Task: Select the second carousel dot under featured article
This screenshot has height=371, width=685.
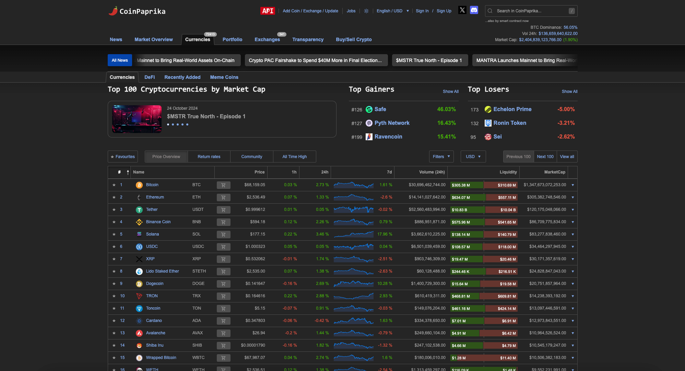Action: [x=173, y=124]
